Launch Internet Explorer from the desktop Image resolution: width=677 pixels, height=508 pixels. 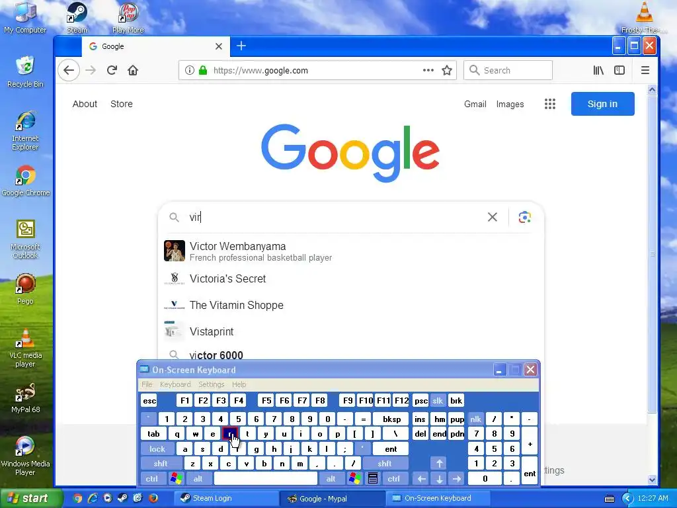pyautogui.click(x=25, y=130)
